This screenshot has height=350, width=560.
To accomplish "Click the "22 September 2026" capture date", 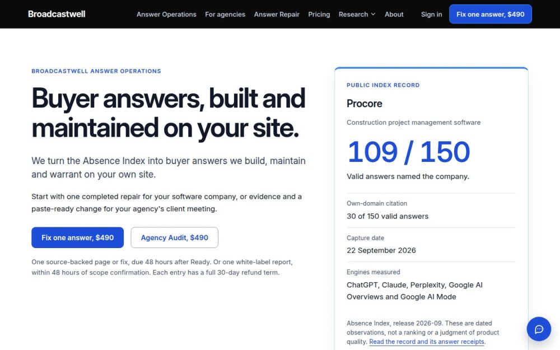I will pyautogui.click(x=381, y=250).
